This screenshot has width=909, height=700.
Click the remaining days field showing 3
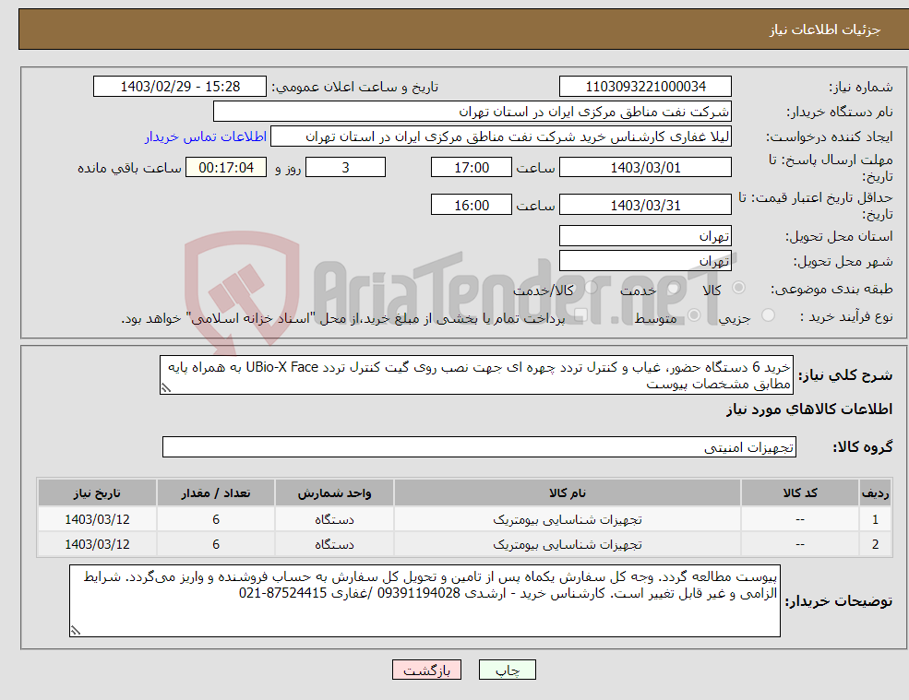pos(345,168)
